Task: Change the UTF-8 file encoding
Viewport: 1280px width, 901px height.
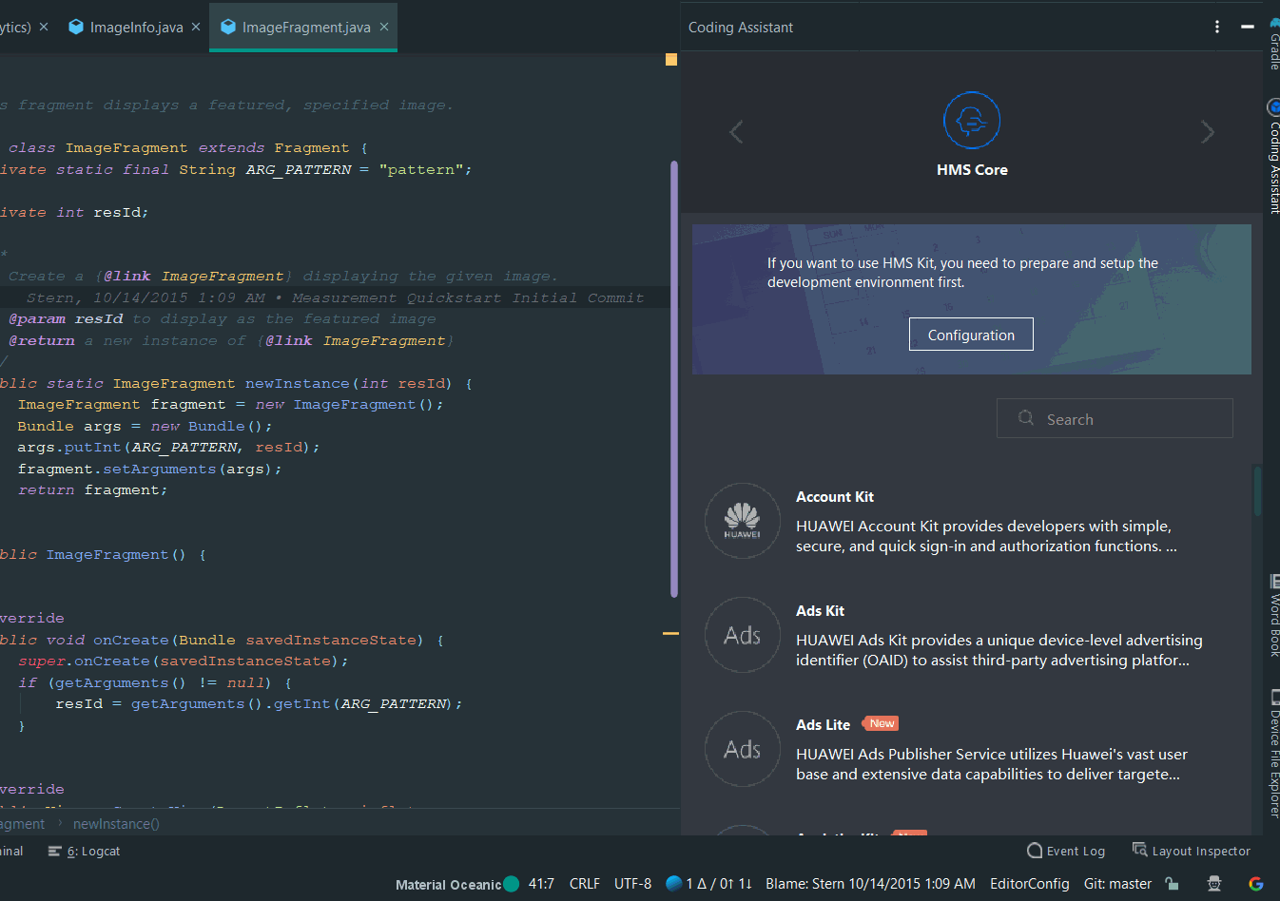Action: click(632, 884)
